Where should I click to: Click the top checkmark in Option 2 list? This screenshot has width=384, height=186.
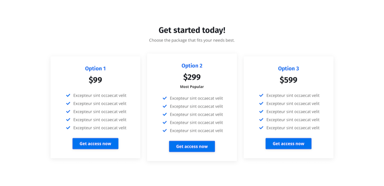pos(165,98)
